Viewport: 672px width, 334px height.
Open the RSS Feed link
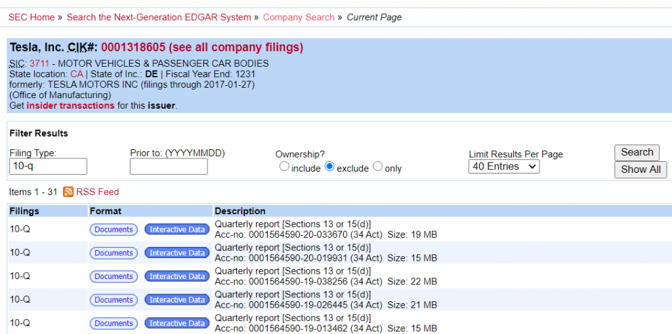97,192
